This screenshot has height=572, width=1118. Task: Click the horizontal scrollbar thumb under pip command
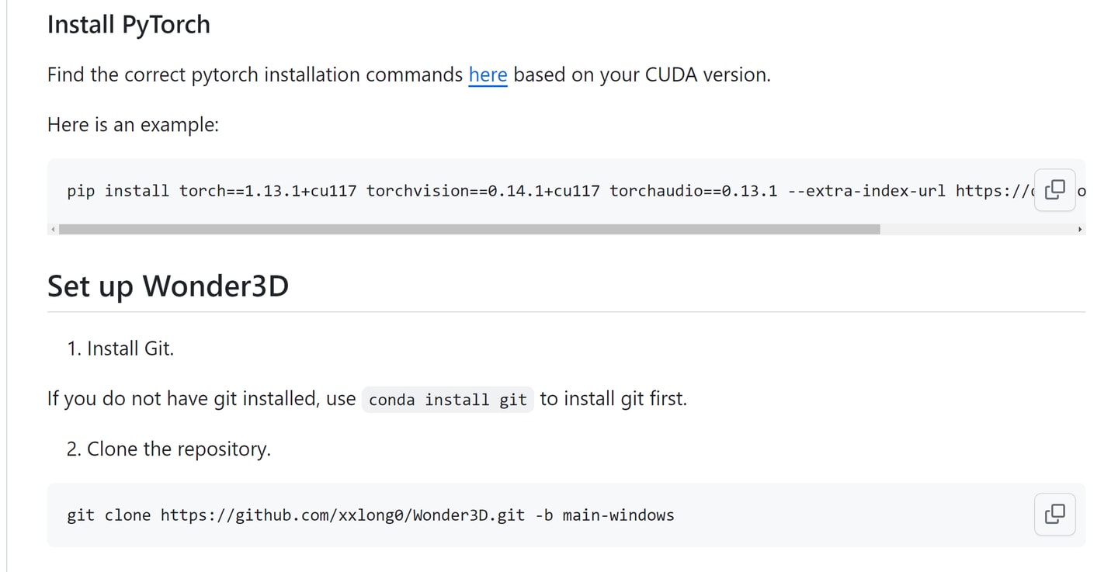[469, 230]
